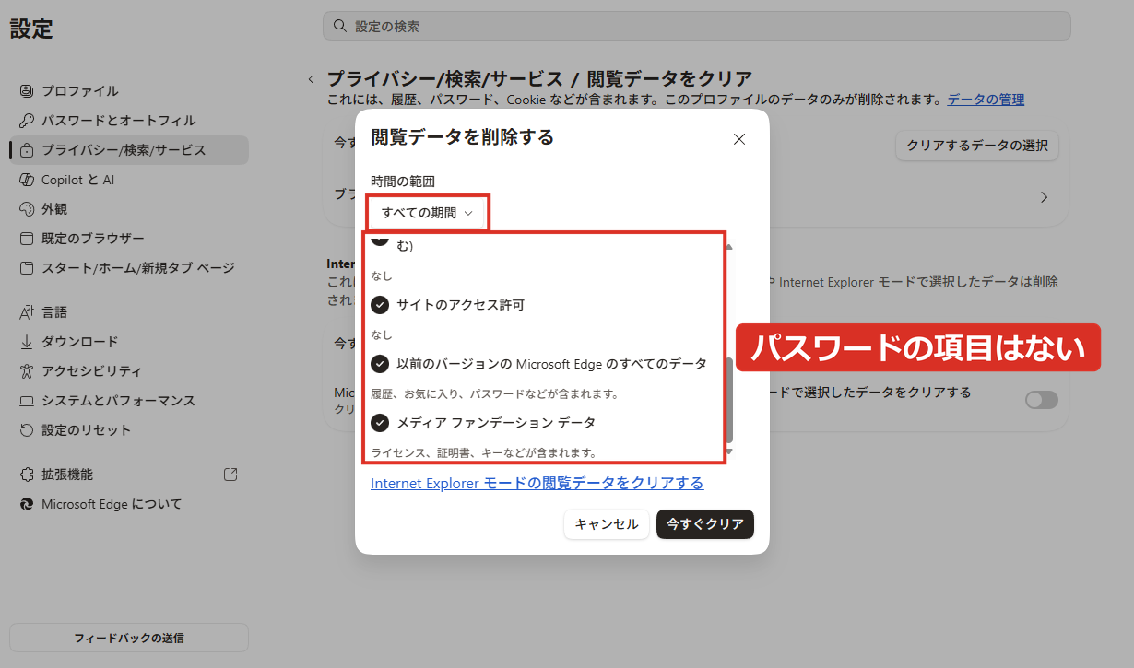Image resolution: width=1134 pixels, height=668 pixels.
Task: Click the scroll-up arrow of dialog list
Action: [729, 247]
